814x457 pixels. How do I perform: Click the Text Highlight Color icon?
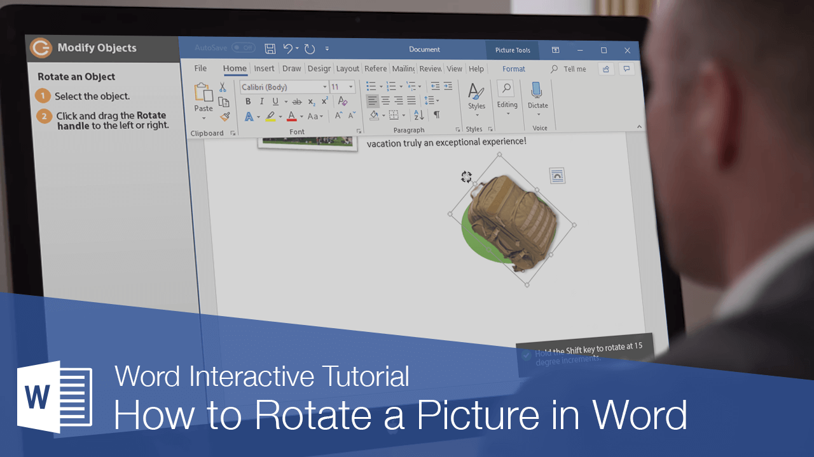click(x=270, y=116)
